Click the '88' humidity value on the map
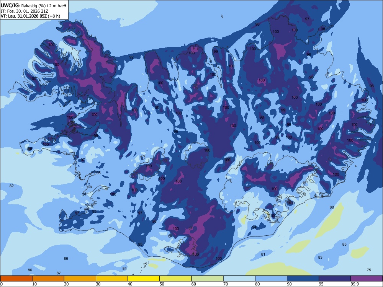This screenshot has height=287, width=383. pos(332,207)
